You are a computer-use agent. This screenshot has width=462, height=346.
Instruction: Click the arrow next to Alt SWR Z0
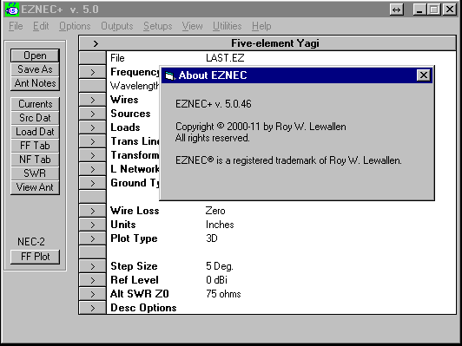pos(93,294)
